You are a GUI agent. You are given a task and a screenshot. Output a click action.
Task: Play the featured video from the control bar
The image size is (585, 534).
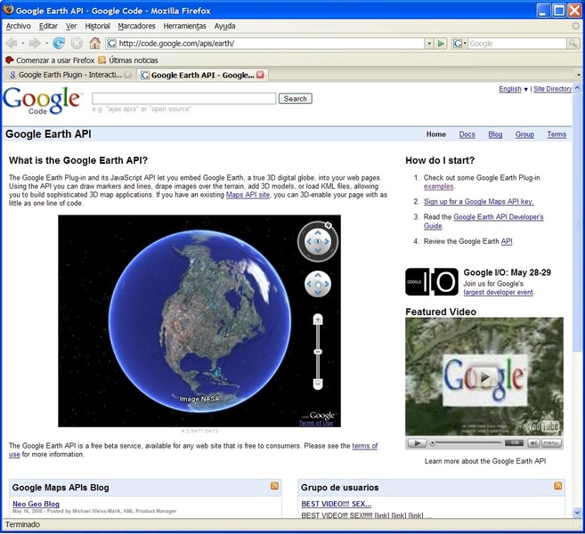(416, 442)
